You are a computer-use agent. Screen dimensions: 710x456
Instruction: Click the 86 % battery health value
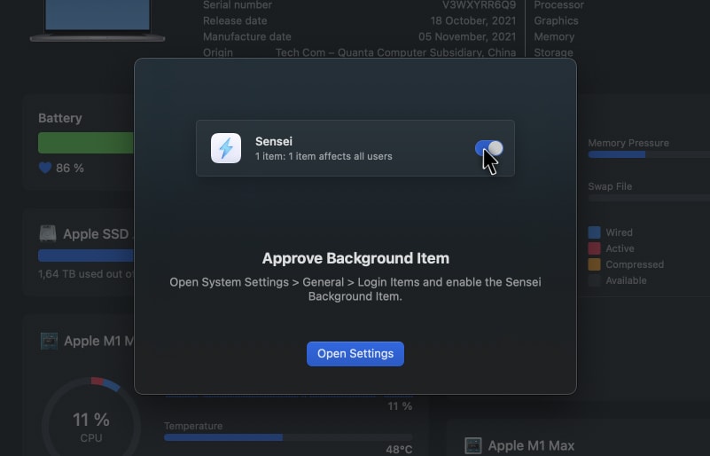tap(70, 169)
